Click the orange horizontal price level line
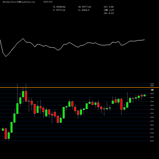This screenshot has width=159, height=159. coord(79,87)
